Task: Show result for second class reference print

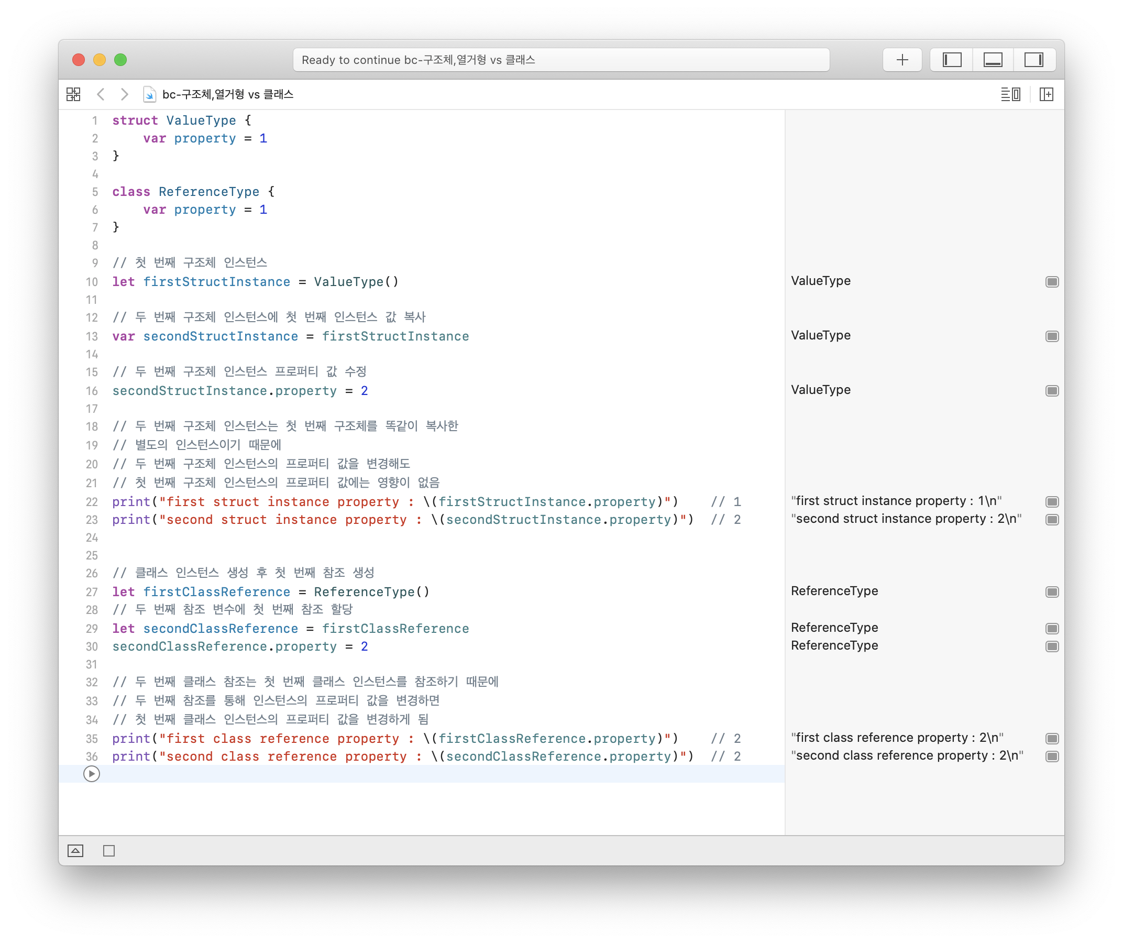Action: click(x=1051, y=756)
